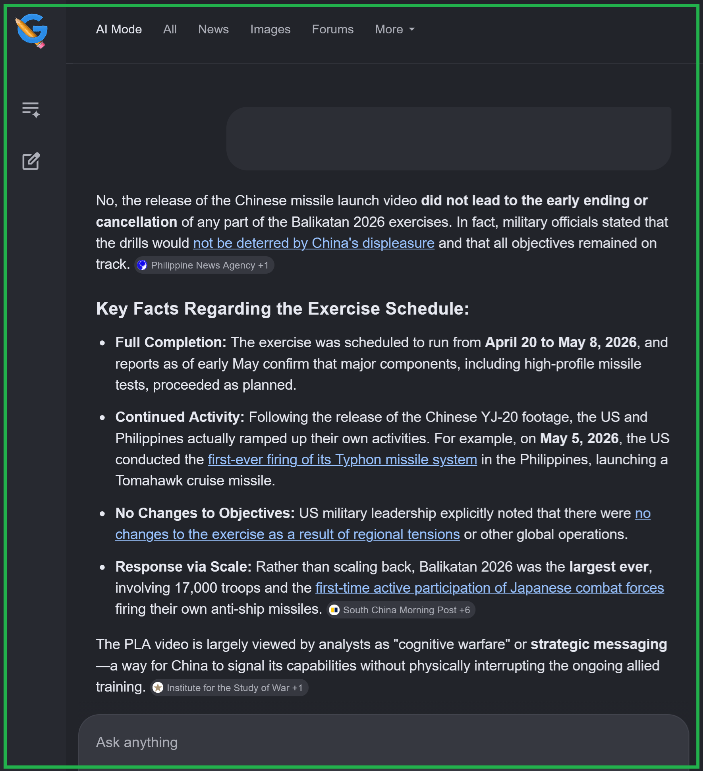The height and width of the screenshot is (771, 703).
Task: Start a new chat with the compose icon
Action: 31,161
